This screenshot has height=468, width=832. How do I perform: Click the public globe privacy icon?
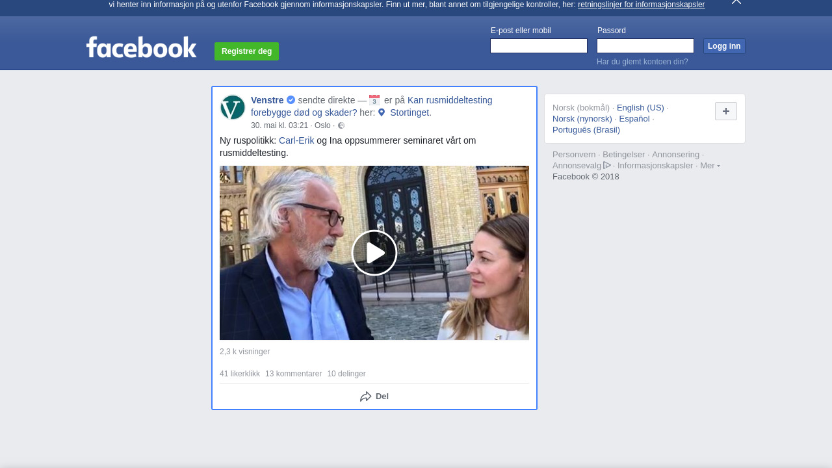[x=341, y=125]
